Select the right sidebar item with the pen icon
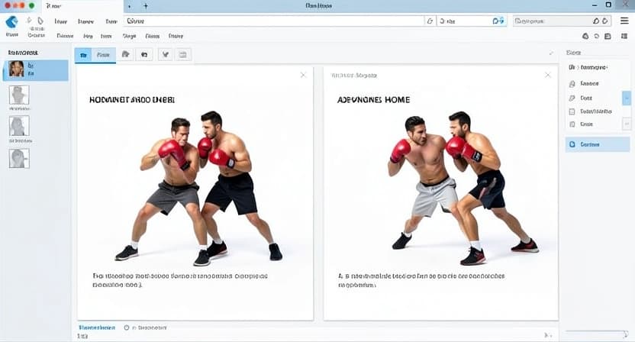 point(581,98)
